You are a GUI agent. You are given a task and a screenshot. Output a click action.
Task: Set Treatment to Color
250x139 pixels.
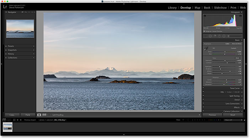[227, 44]
